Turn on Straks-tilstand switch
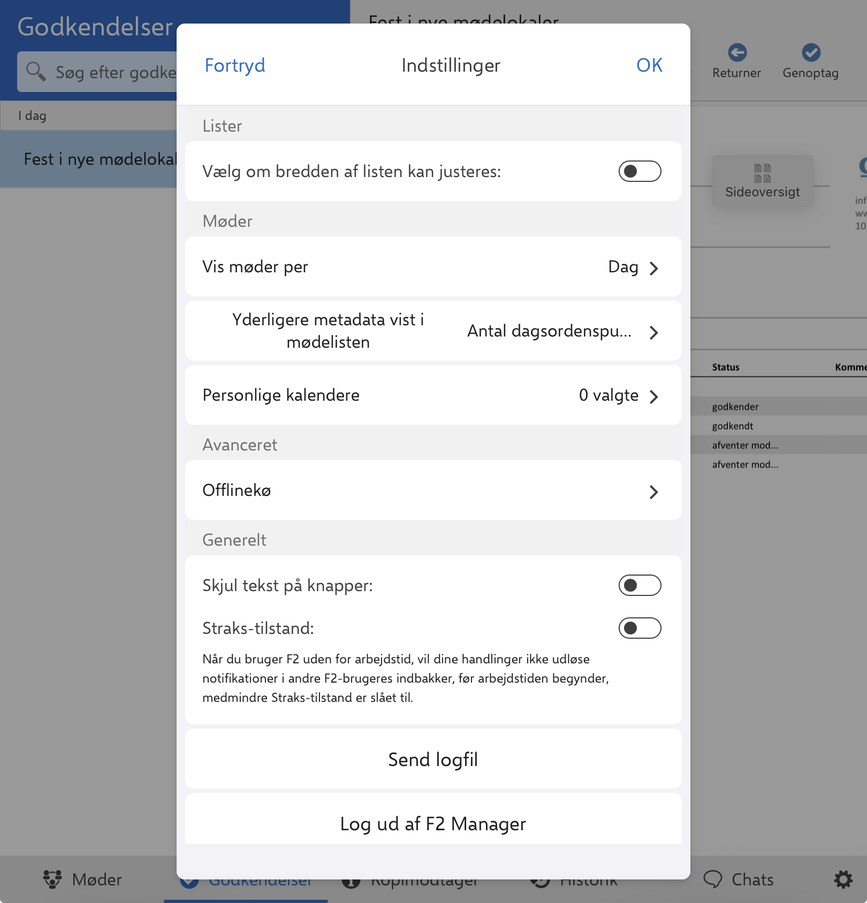Screen dimensions: 867x903 [640, 628]
